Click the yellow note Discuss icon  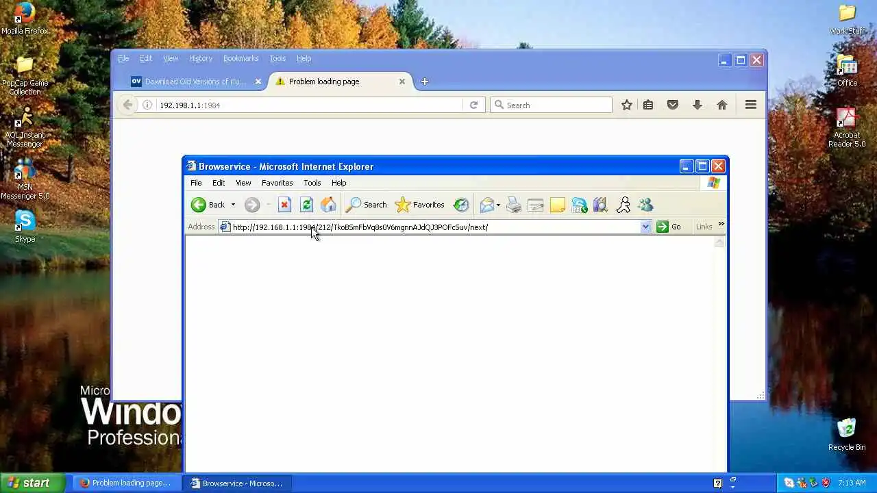click(557, 205)
